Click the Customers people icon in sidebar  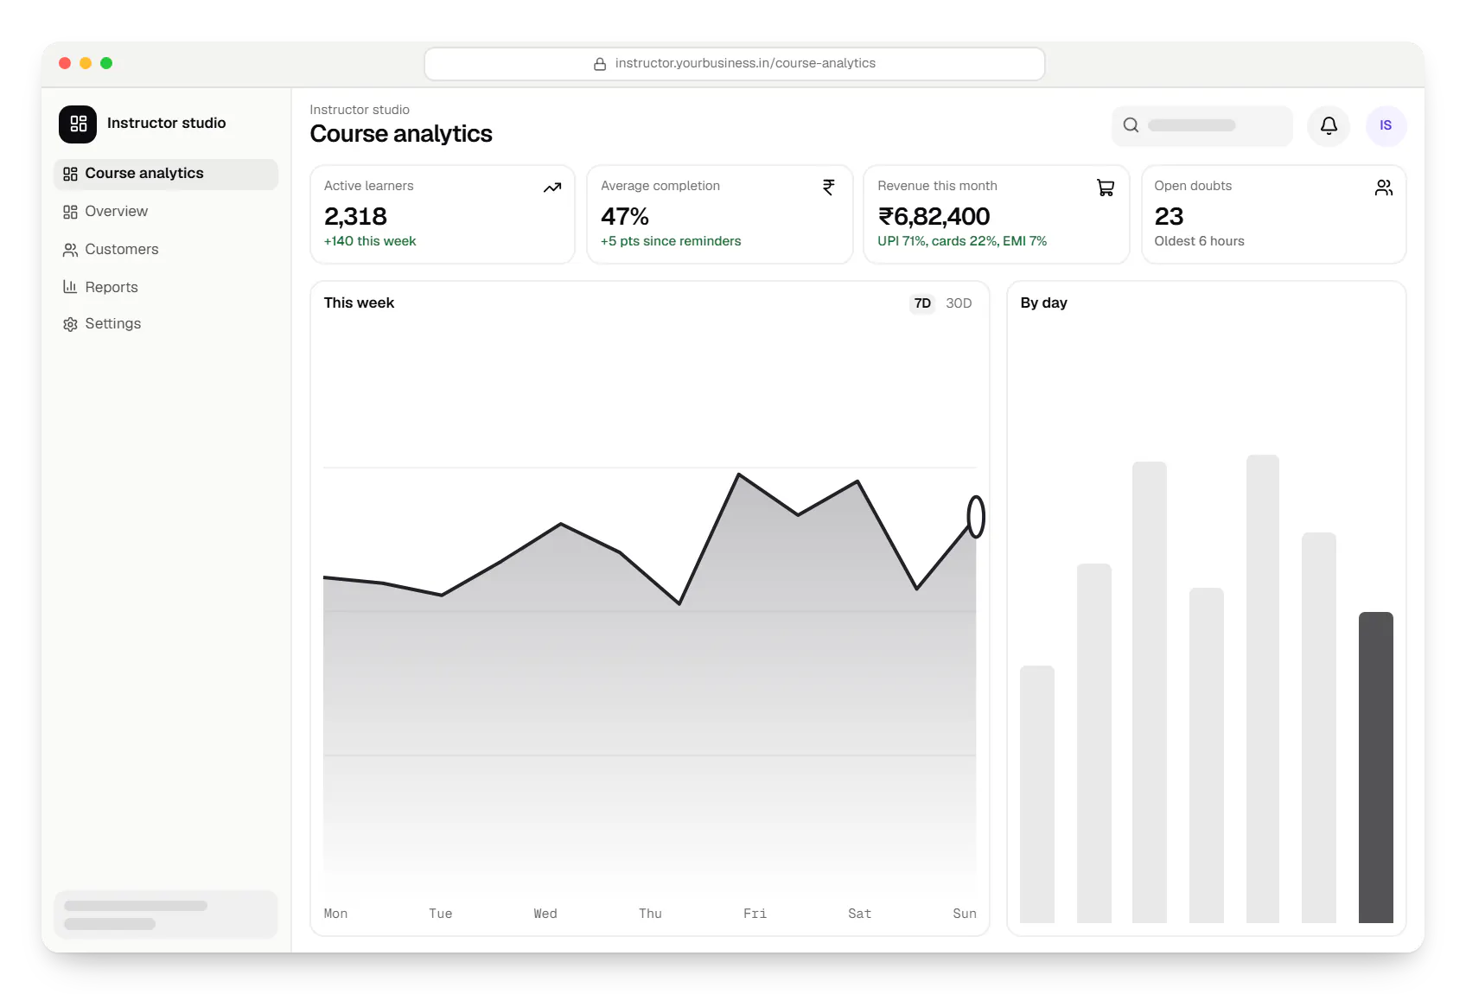(x=70, y=250)
